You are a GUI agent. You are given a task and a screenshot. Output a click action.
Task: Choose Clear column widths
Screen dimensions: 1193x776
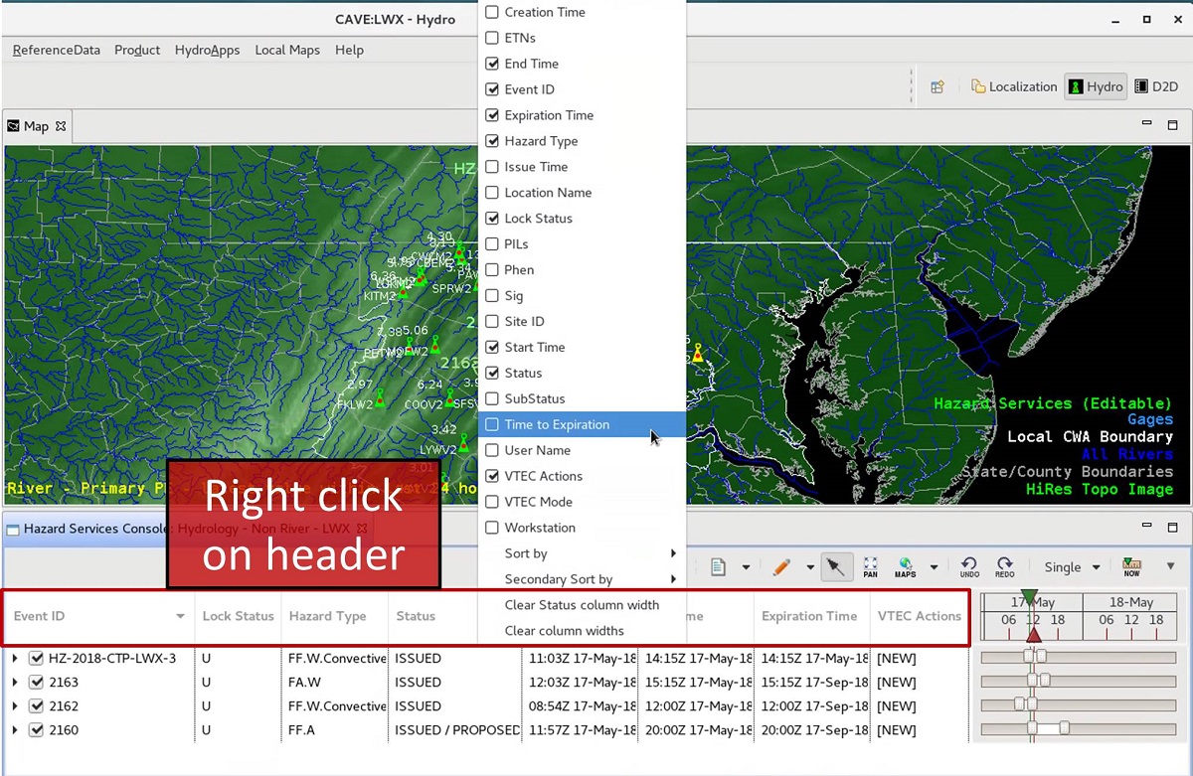tap(582, 631)
